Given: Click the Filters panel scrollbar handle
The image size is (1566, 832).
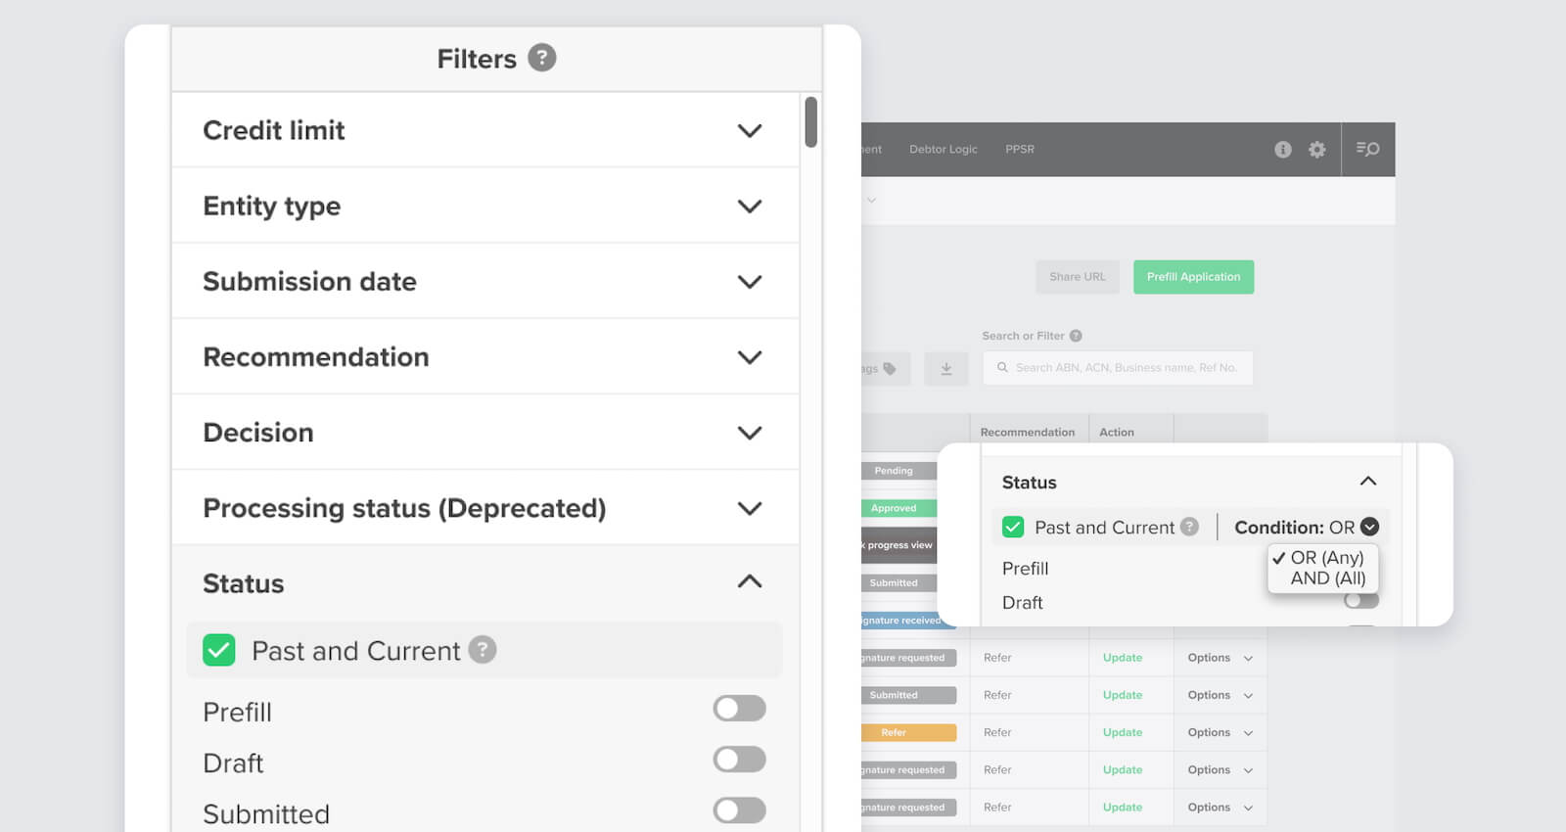Looking at the screenshot, I should pyautogui.click(x=810, y=122).
